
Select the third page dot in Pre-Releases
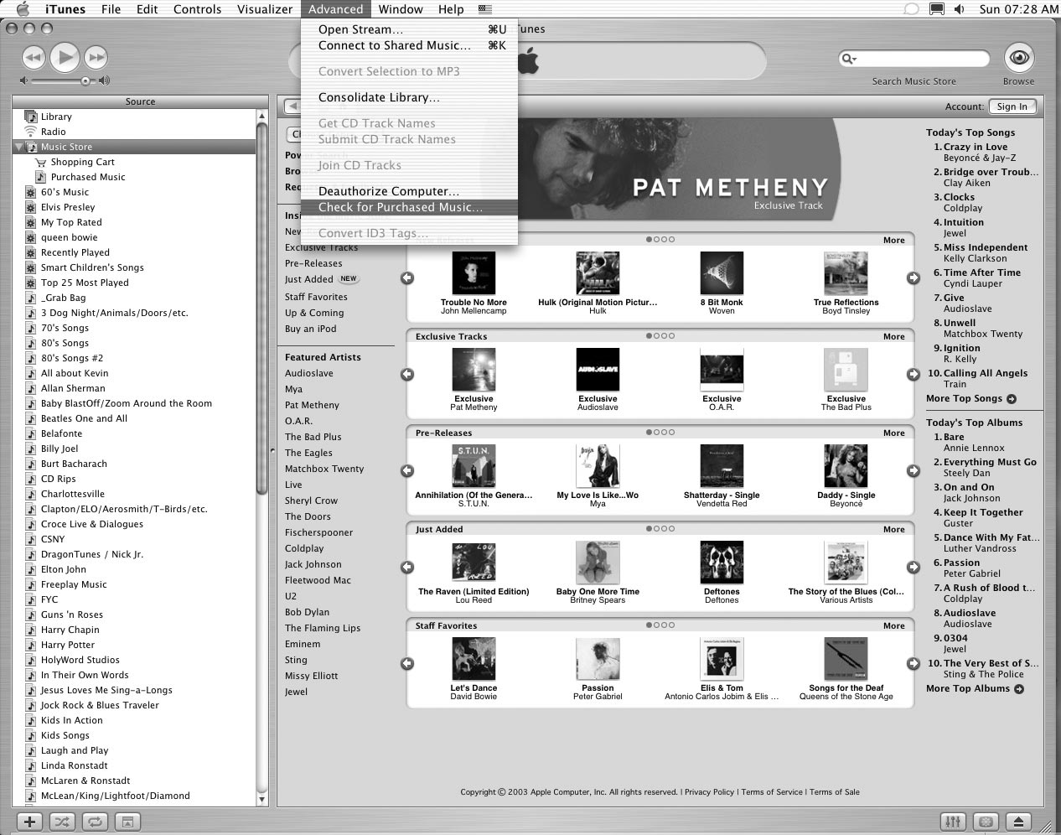(x=664, y=433)
